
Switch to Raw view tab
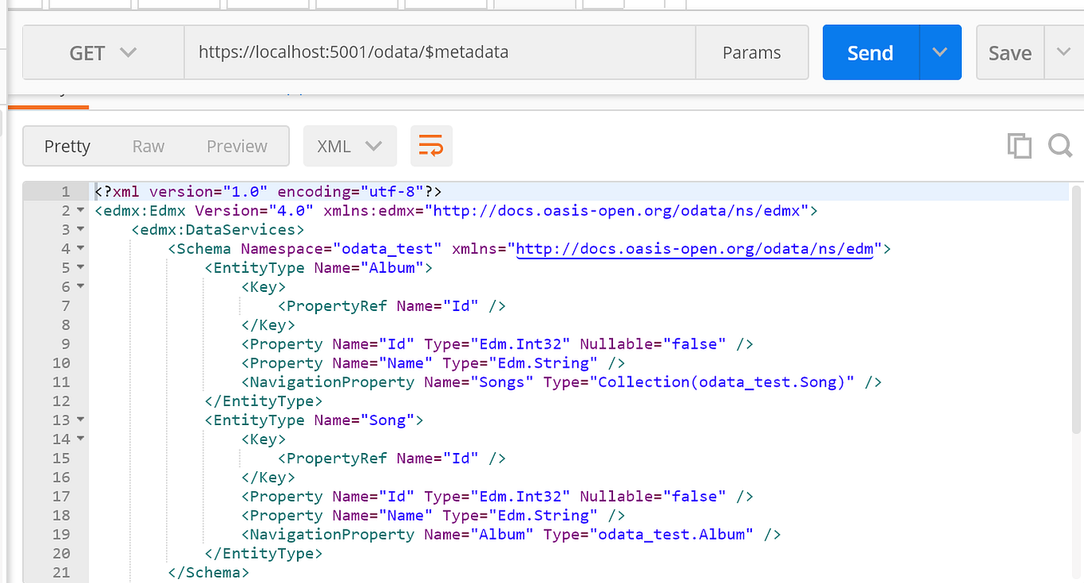click(x=148, y=146)
